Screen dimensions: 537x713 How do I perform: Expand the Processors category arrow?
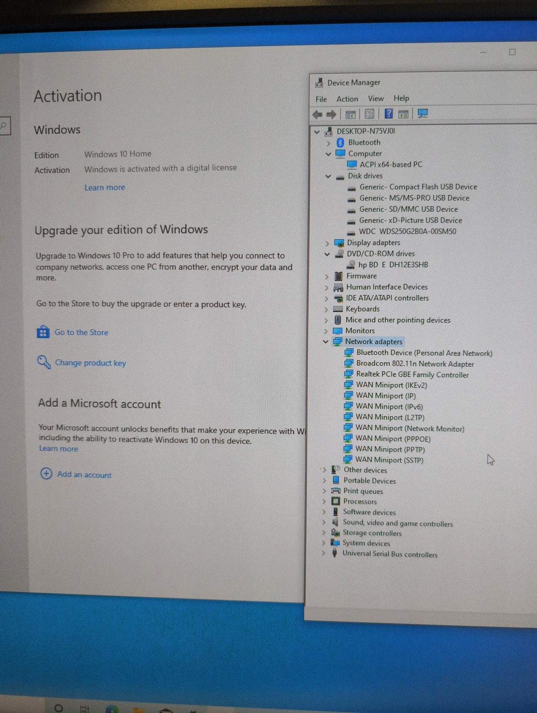point(324,502)
